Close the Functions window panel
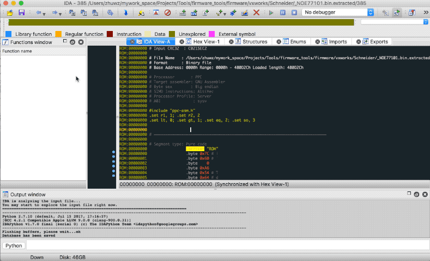This screenshot has width=430, height=261. pos(81,42)
